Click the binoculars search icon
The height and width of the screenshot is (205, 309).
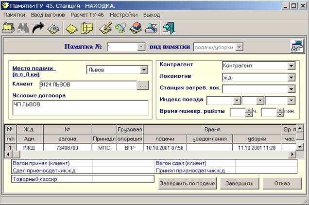point(23,28)
